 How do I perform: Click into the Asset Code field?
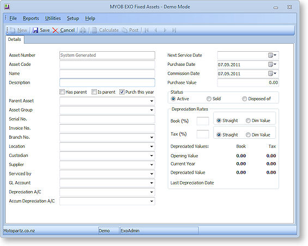pos(107,64)
